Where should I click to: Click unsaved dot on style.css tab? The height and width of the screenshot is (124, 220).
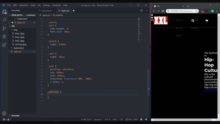click(74, 11)
